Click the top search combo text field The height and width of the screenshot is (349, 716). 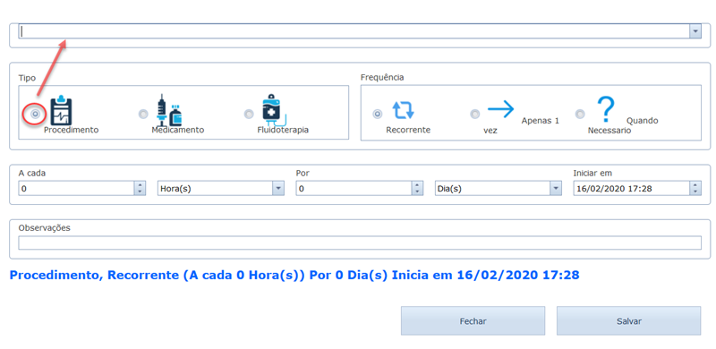(354, 31)
